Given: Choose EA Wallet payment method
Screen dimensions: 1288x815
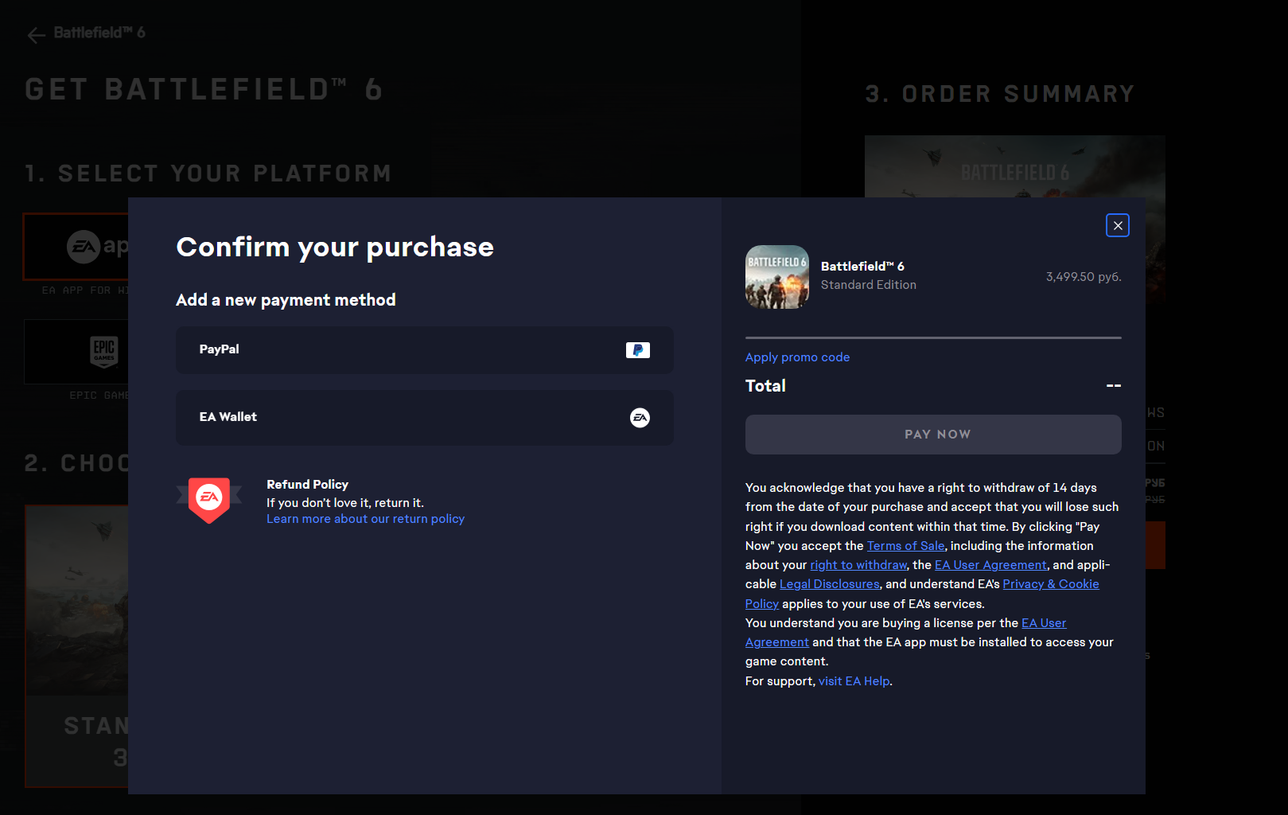Looking at the screenshot, I should [x=425, y=418].
